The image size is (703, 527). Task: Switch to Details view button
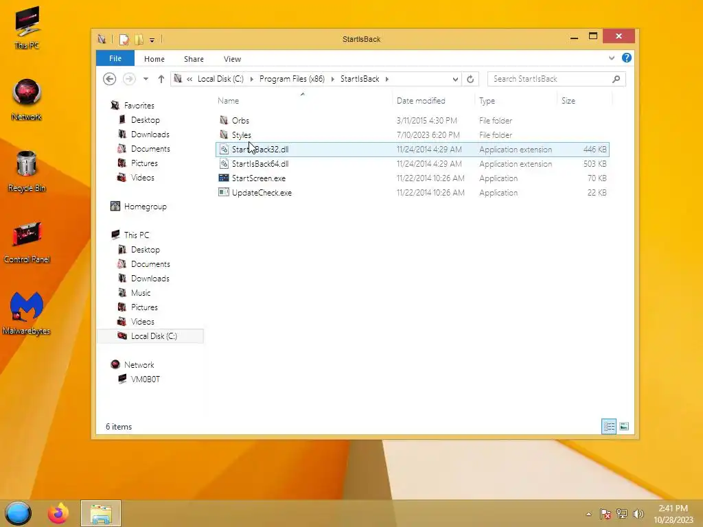click(609, 426)
